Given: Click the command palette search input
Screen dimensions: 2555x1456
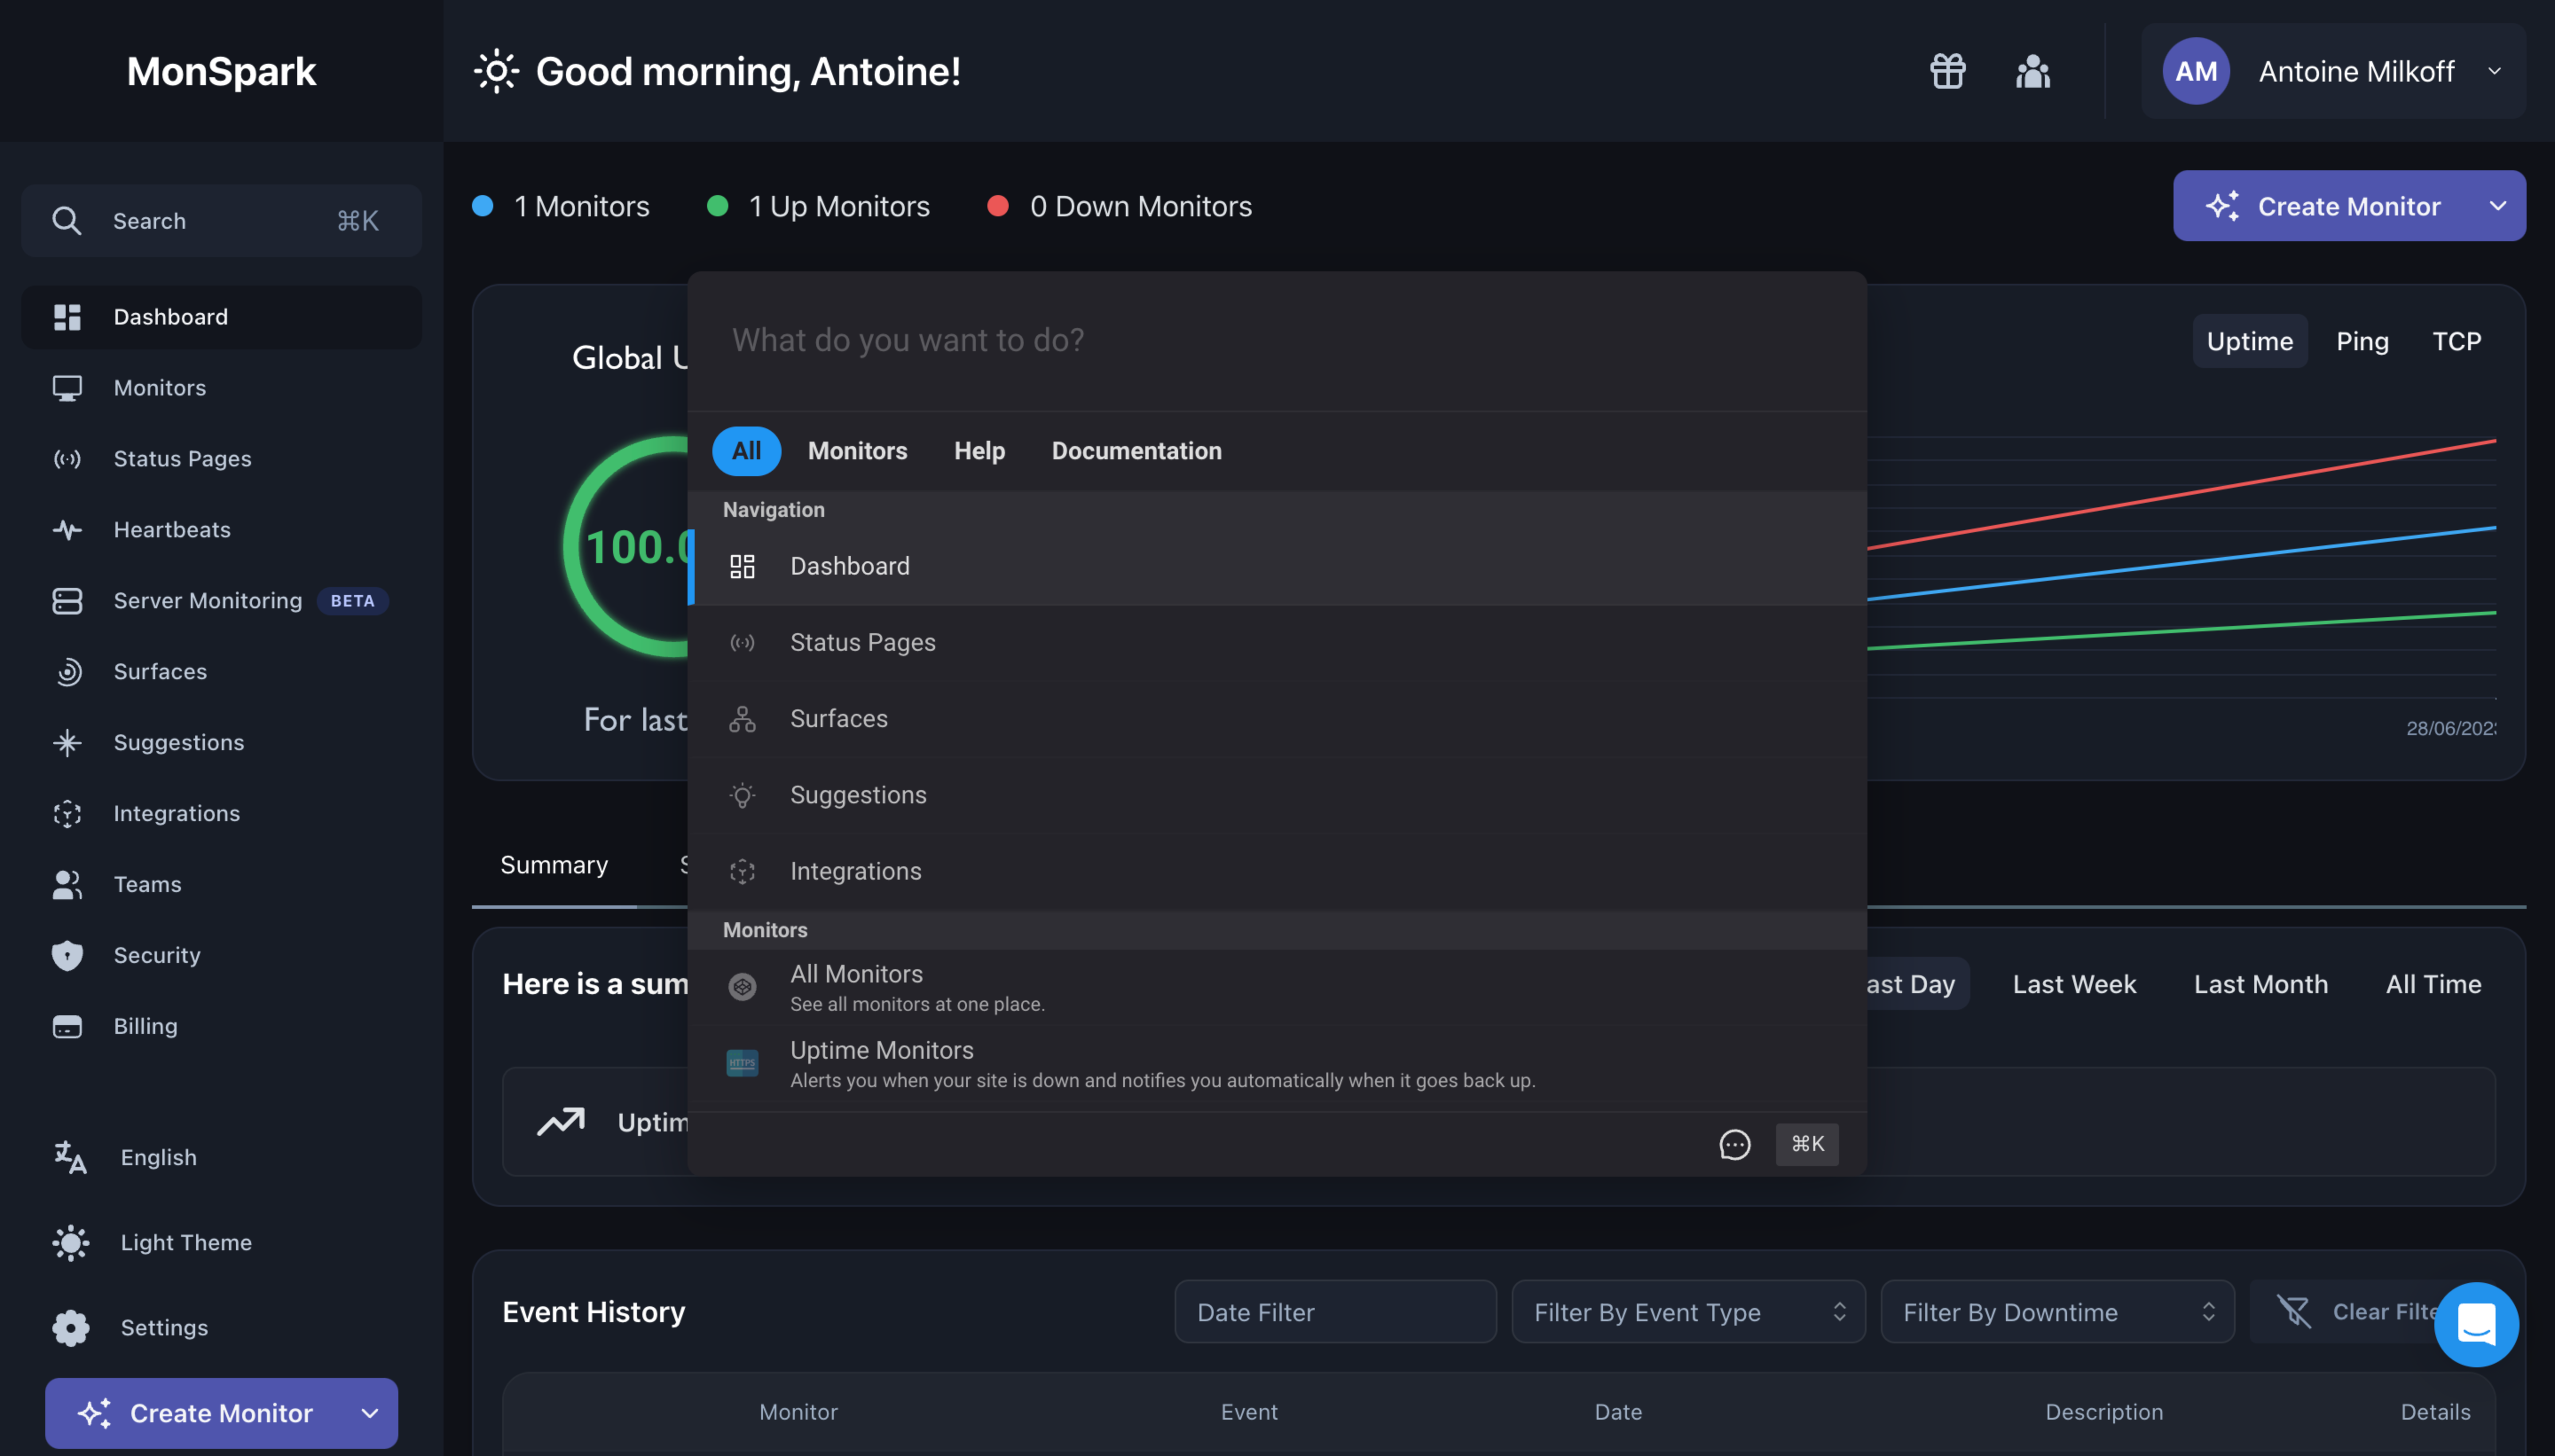Looking at the screenshot, I should click(x=1277, y=341).
